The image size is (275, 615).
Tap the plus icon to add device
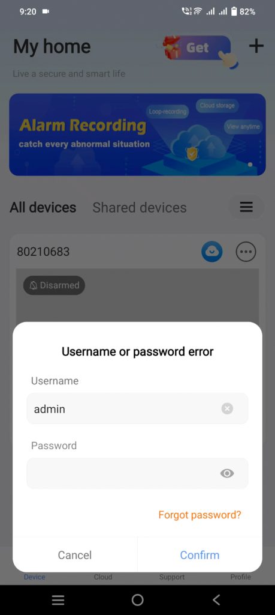256,46
